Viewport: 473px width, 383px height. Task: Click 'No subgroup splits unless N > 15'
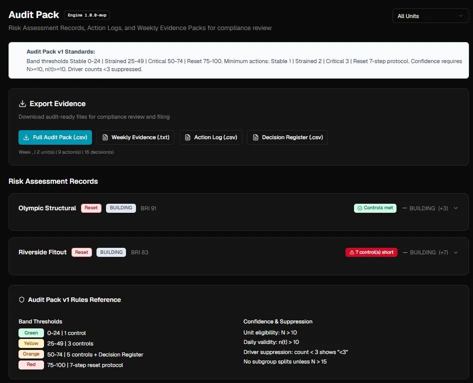(x=285, y=362)
